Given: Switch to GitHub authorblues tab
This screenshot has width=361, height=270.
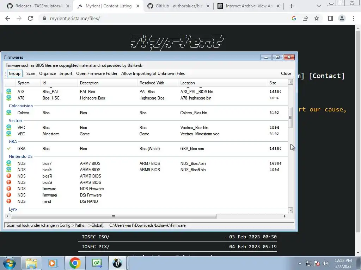Looking at the screenshot, I should tap(179, 6).
